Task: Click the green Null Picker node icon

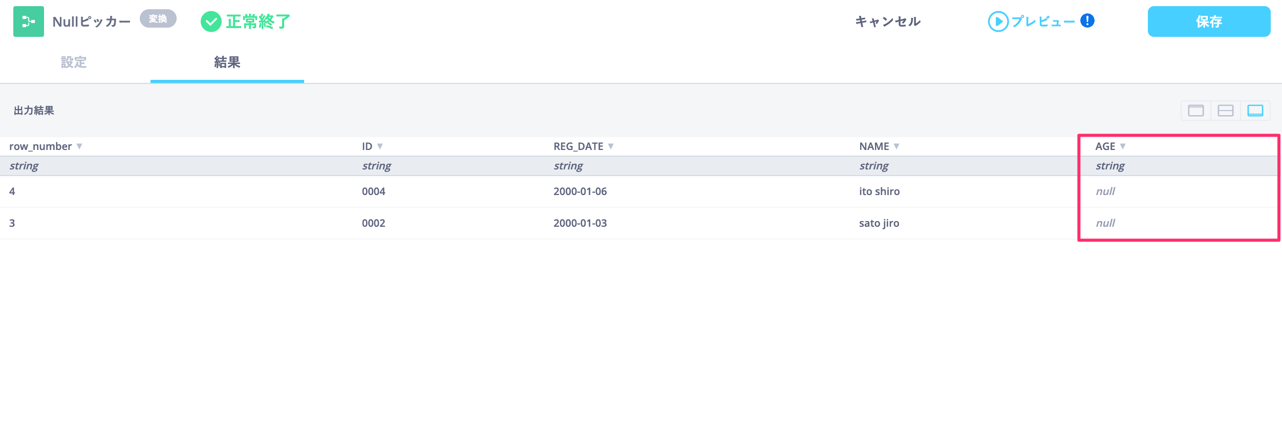Action: tap(29, 21)
